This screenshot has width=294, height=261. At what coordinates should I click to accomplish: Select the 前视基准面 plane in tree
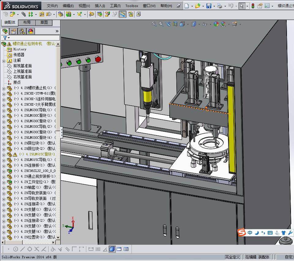pyautogui.click(x=22, y=66)
